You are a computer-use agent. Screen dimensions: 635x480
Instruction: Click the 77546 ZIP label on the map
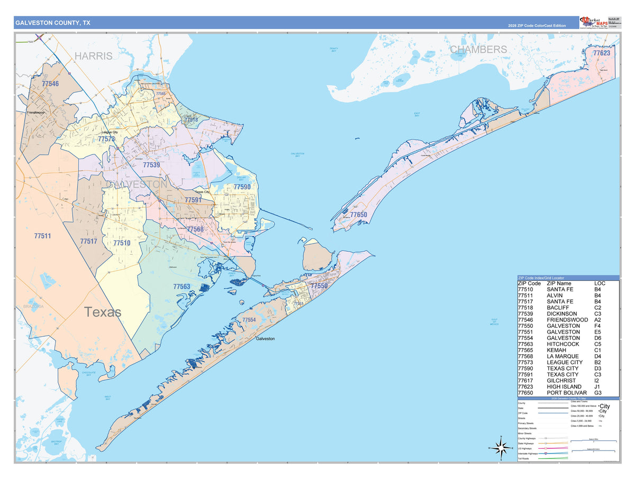click(50, 84)
